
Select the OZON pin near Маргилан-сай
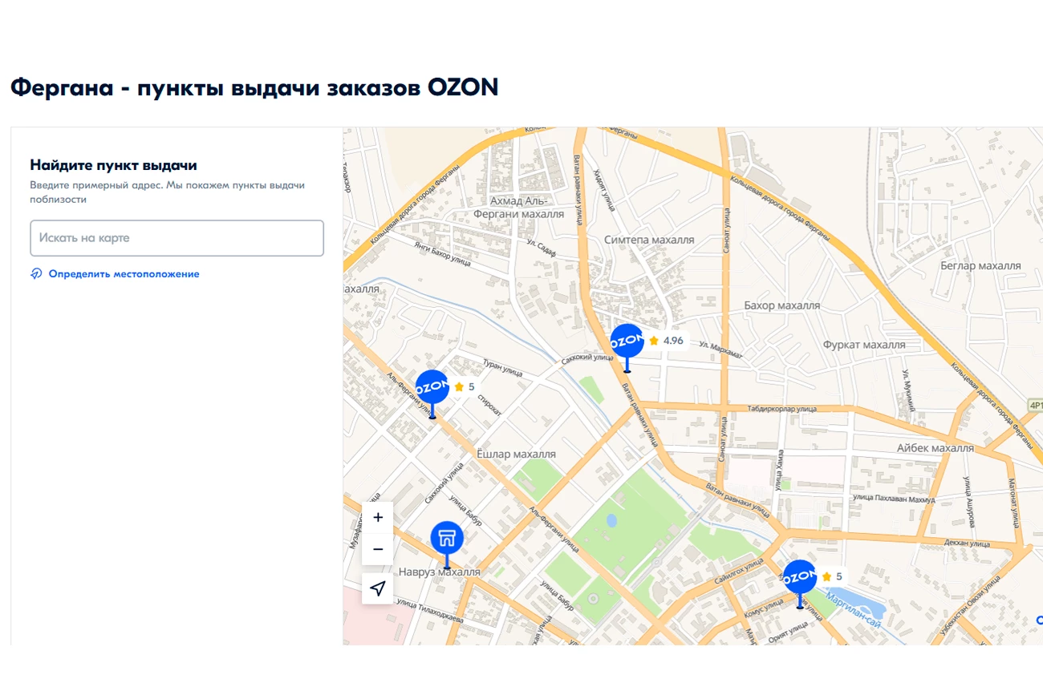click(x=799, y=577)
